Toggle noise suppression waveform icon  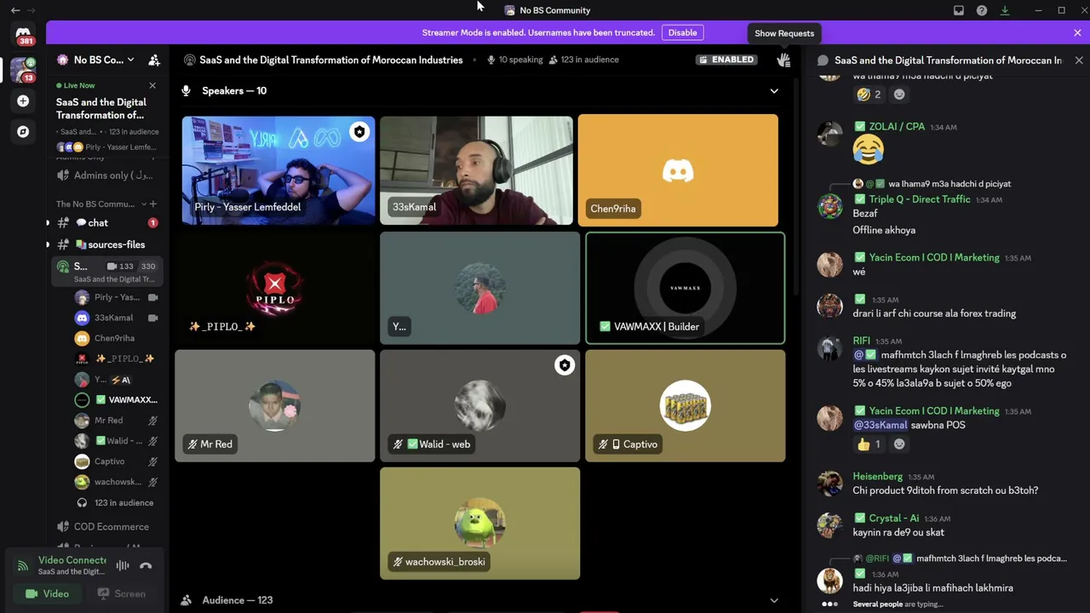point(123,565)
